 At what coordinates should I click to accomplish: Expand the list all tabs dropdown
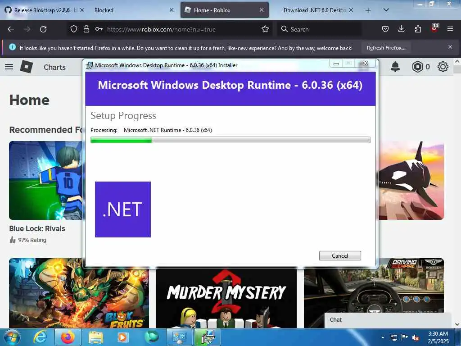pos(386,10)
